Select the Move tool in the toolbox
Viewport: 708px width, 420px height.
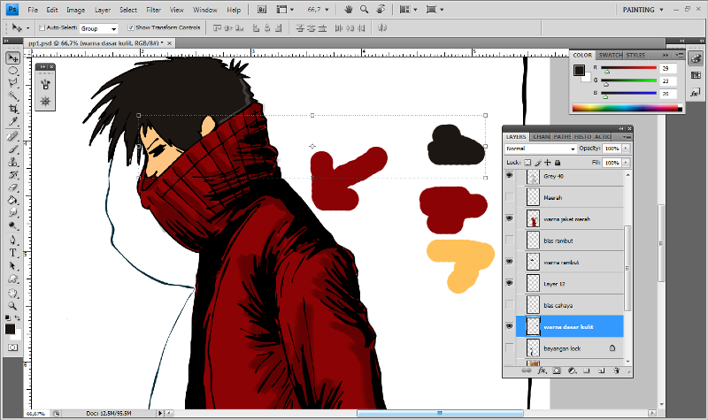(13, 57)
